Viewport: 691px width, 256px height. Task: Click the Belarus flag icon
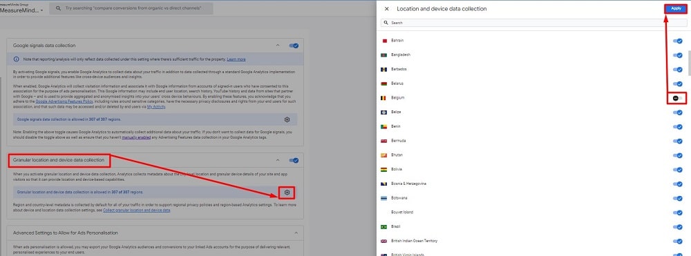[x=384, y=83]
